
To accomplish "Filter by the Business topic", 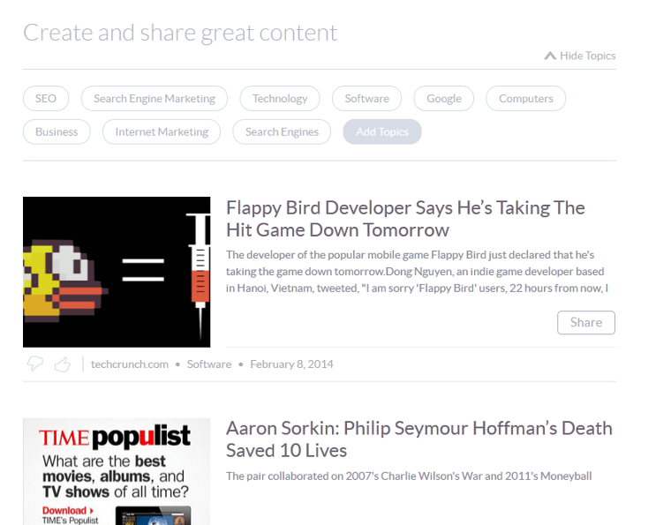I will click(x=57, y=131).
